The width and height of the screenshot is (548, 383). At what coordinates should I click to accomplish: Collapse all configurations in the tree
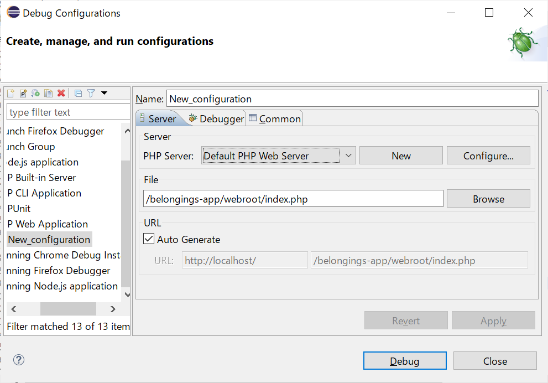(79, 94)
